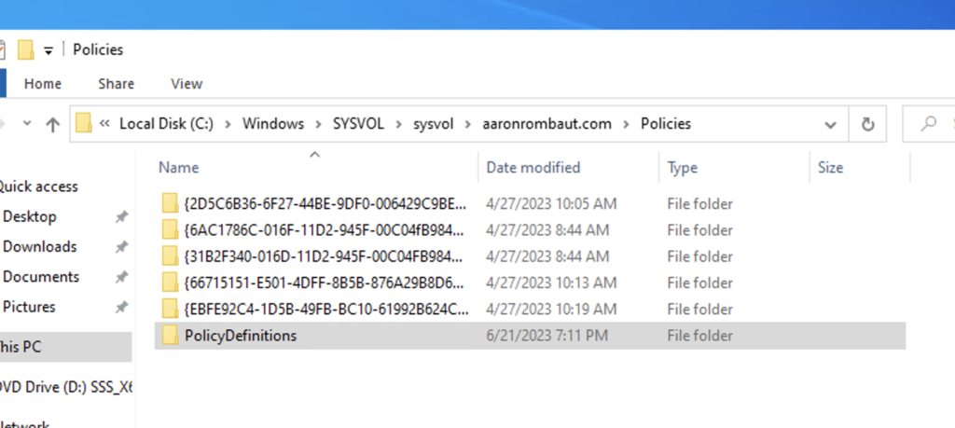
Task: Sort list by Name column header
Action: (x=179, y=168)
